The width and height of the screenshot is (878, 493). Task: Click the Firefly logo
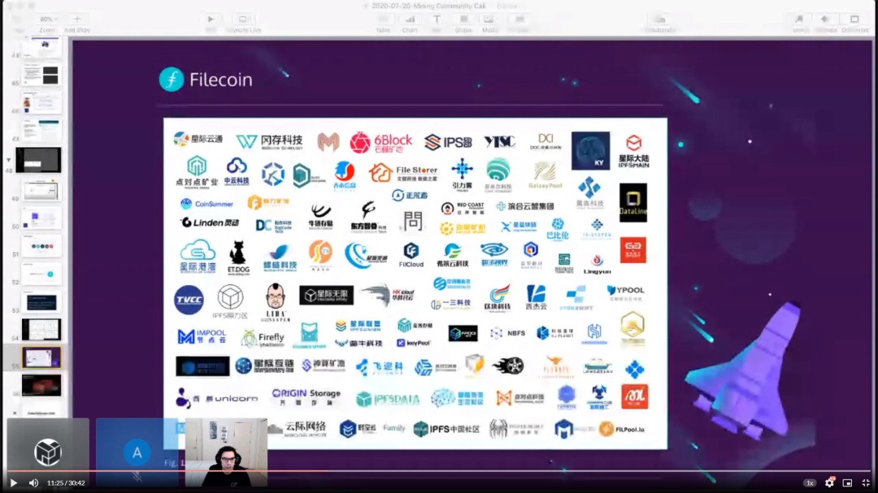263,337
